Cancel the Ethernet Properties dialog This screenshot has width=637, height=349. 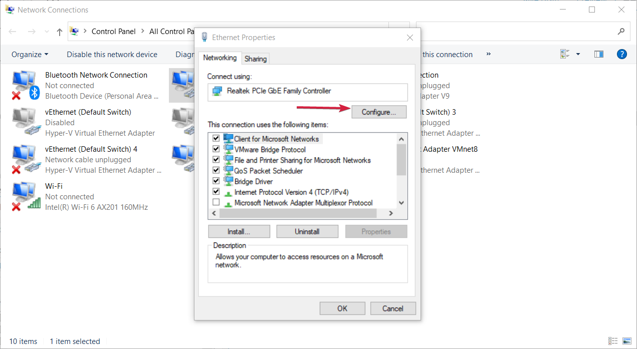[x=393, y=308]
